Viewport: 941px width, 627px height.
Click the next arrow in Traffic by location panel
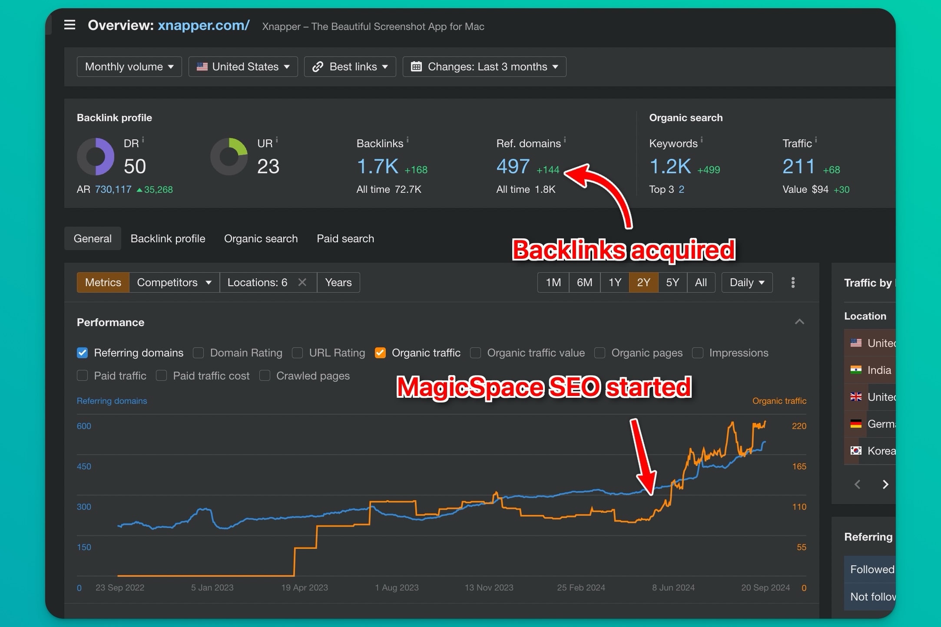[x=885, y=484]
